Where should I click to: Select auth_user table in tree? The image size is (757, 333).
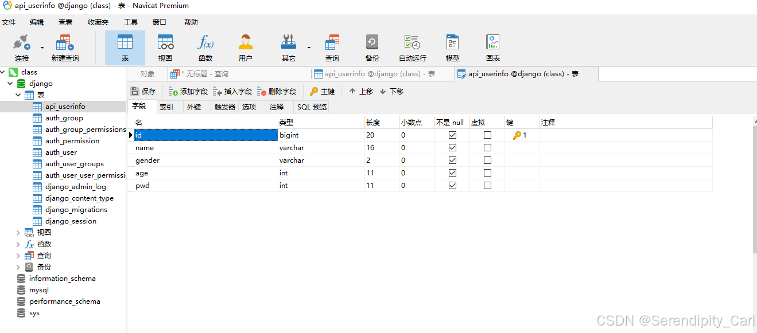(x=61, y=152)
